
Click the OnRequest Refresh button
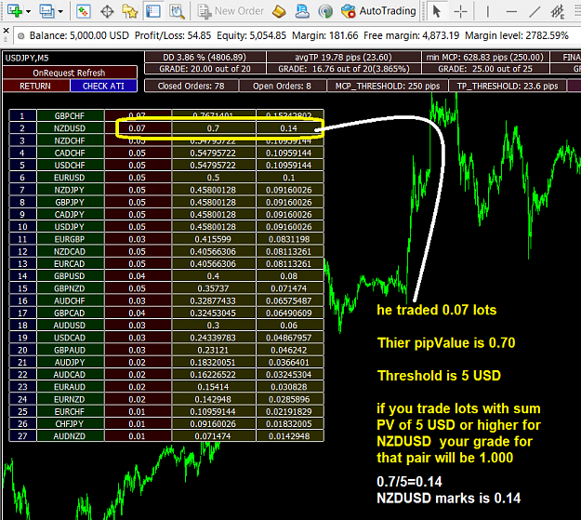click(x=70, y=73)
